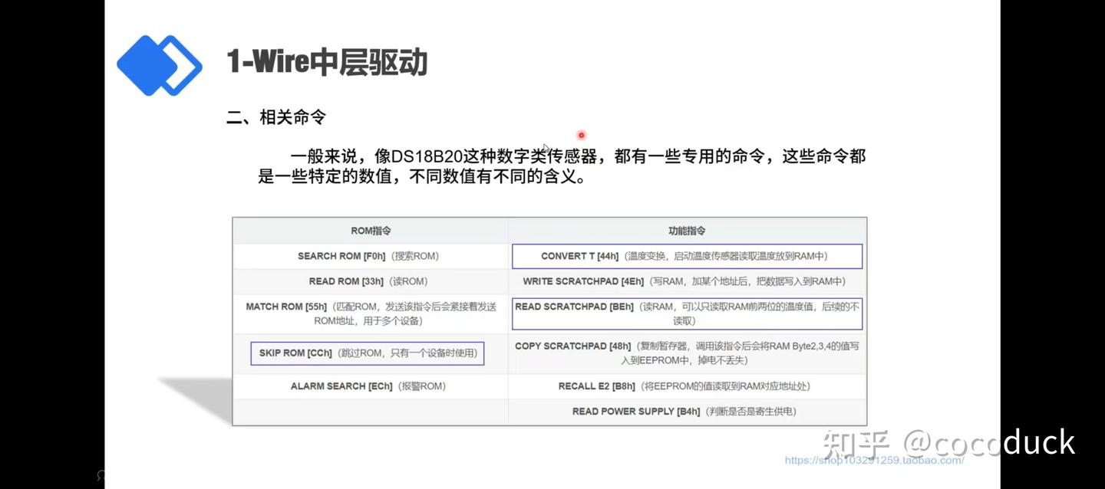
Task: Select the COPY SCRATCHPAD [48h] cell
Action: click(x=688, y=353)
